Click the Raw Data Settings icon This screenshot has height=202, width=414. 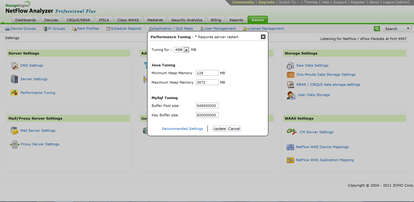(290, 66)
